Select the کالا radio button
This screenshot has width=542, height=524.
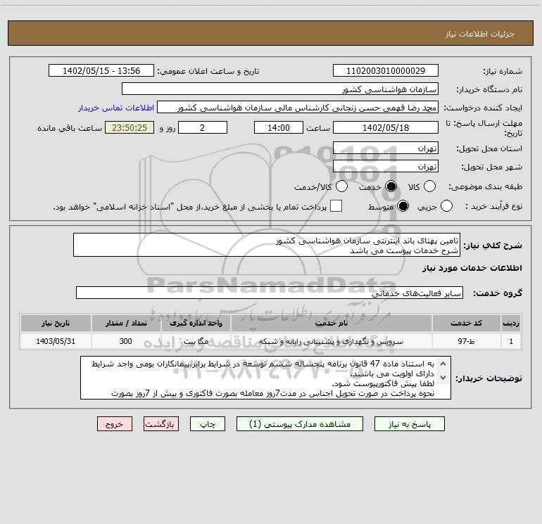[x=429, y=186]
